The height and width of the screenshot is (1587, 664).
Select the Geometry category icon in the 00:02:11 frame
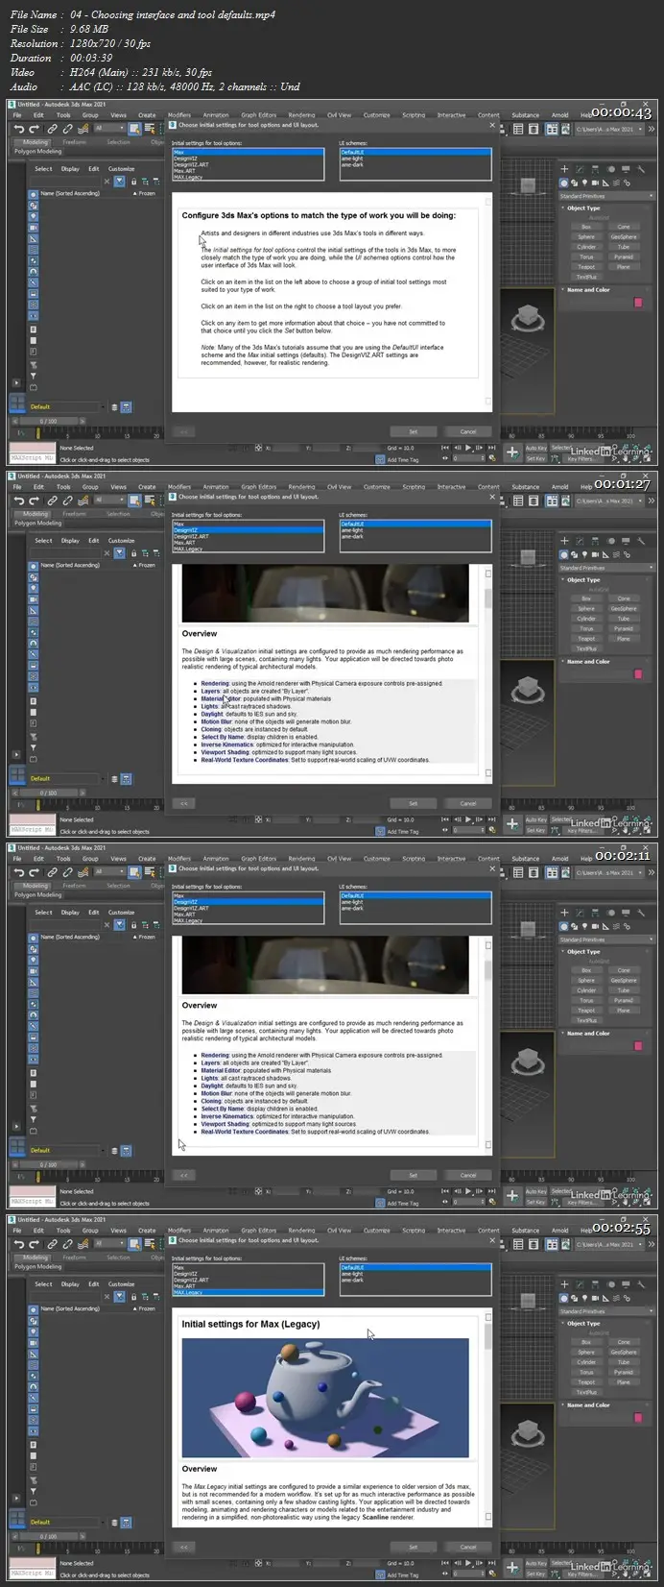[564, 926]
